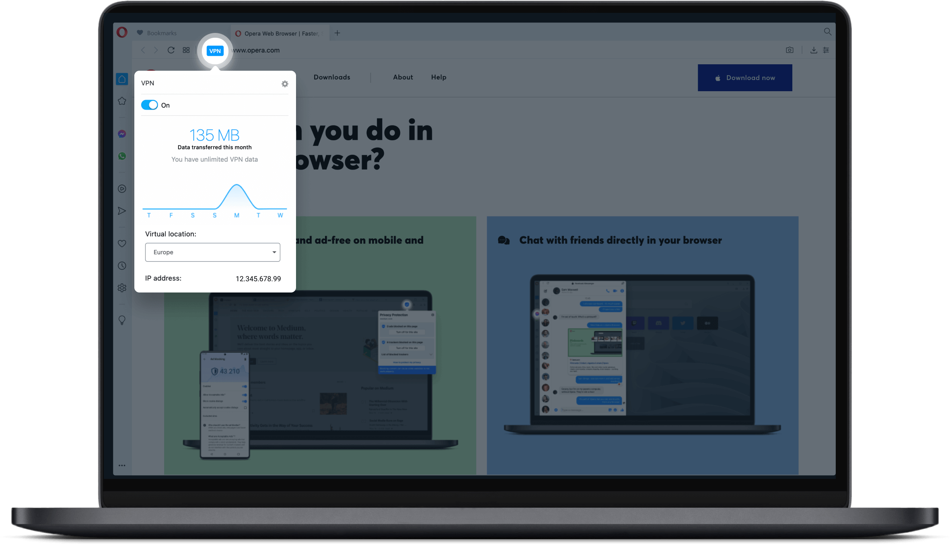Expand the browser sidebar menu options

tap(122, 465)
